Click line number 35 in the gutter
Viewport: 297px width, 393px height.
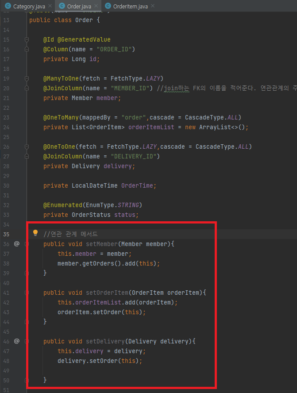[6, 235]
